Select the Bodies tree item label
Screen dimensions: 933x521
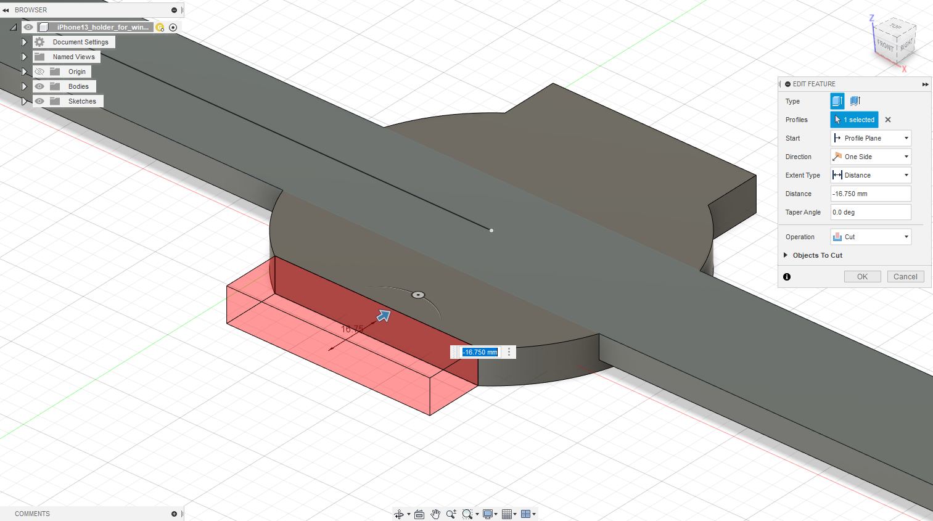coord(78,86)
